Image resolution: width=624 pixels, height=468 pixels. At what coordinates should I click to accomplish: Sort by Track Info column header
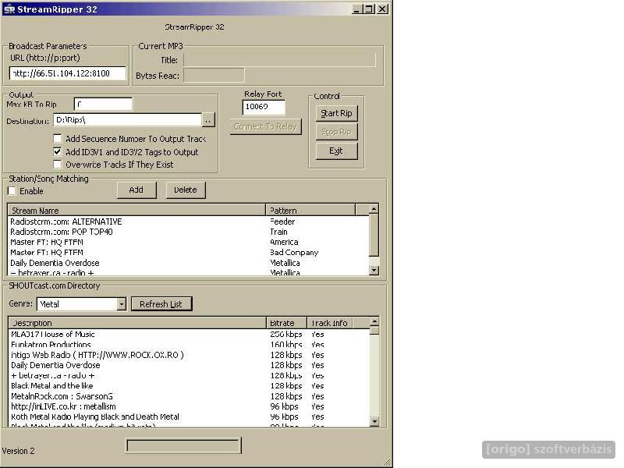(330, 323)
